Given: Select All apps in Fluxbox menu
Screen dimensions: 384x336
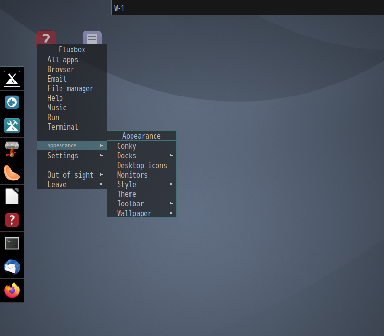Looking at the screenshot, I should 72,60.
